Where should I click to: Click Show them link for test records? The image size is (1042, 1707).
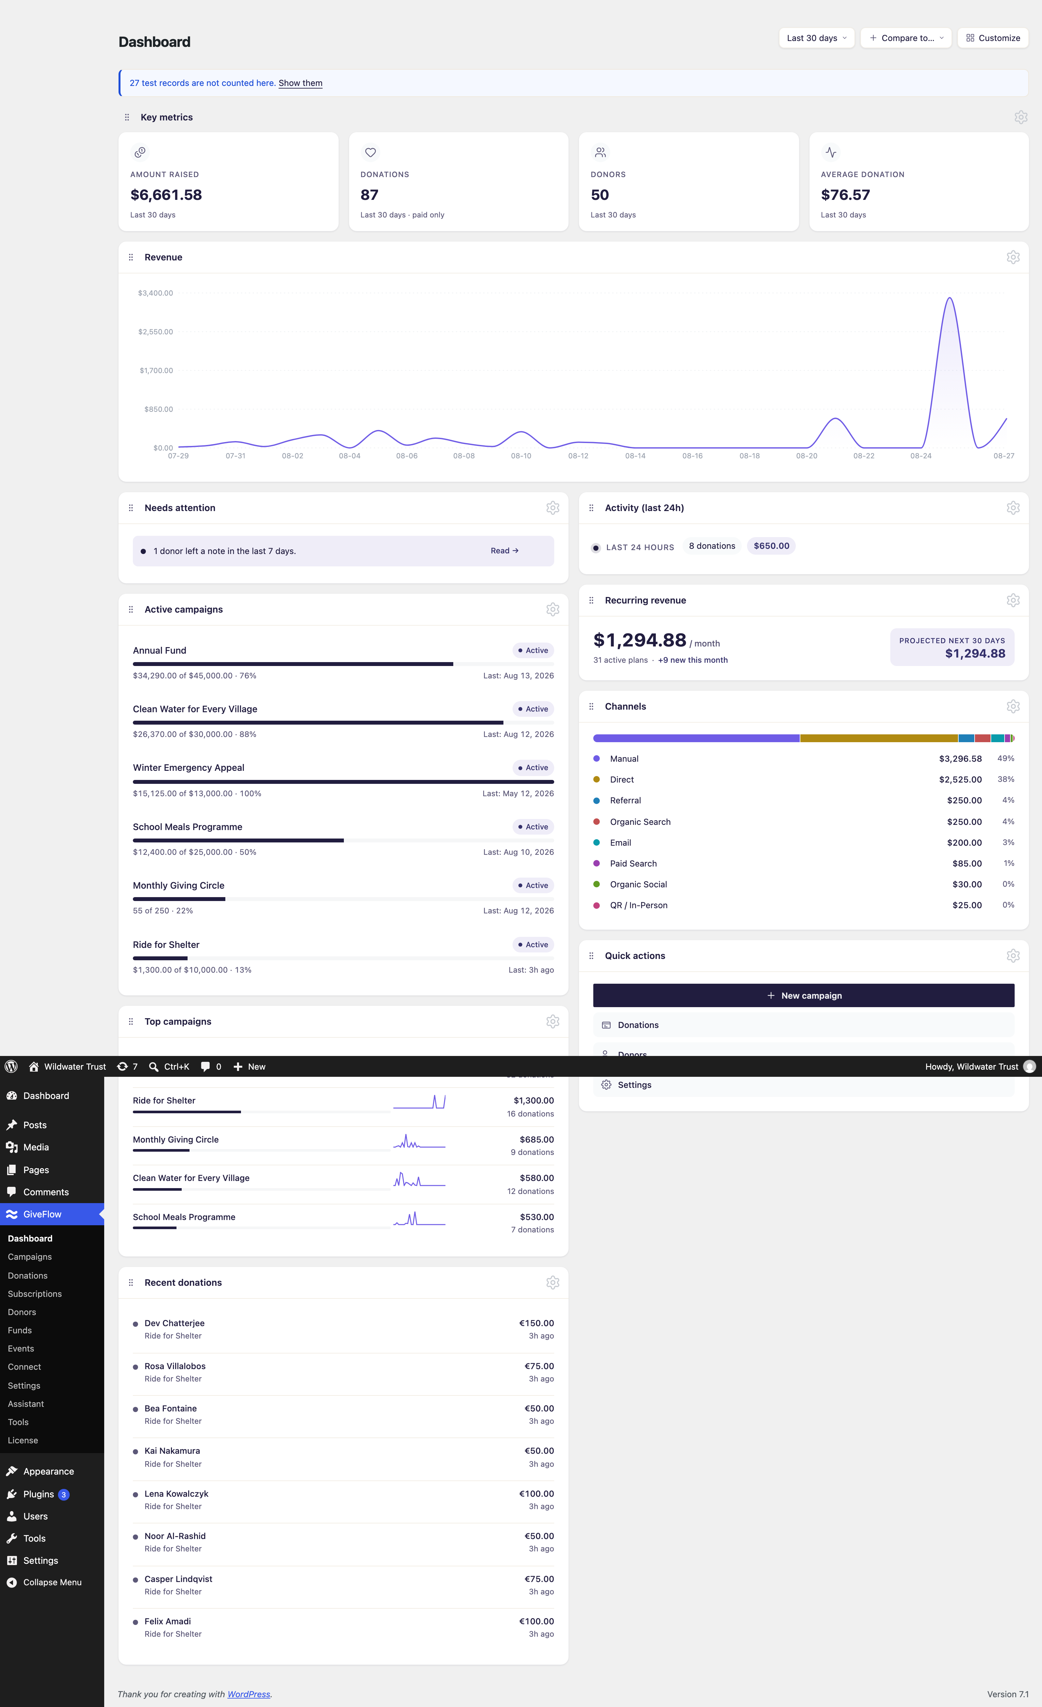pos(300,83)
